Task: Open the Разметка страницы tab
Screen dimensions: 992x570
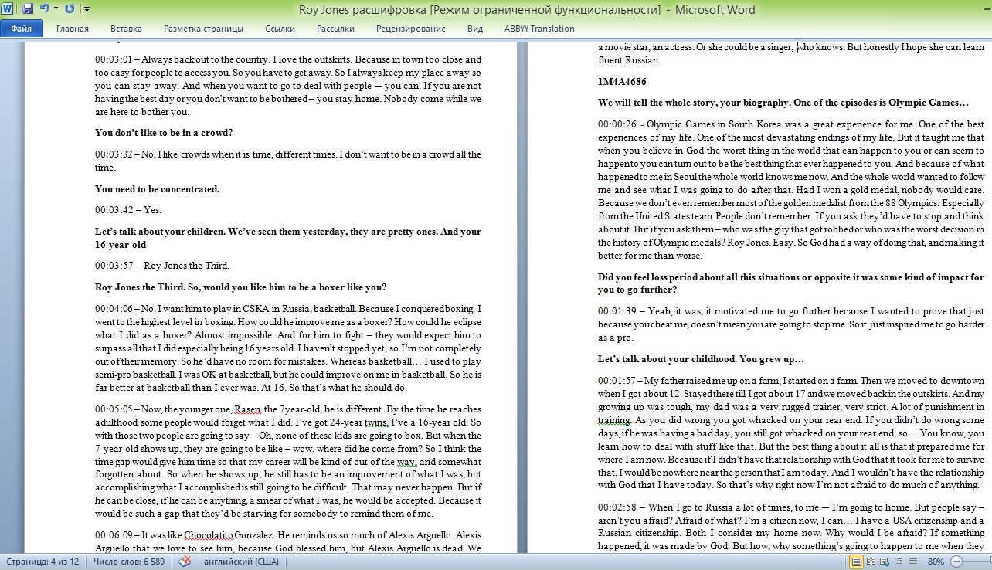Action: [x=203, y=29]
